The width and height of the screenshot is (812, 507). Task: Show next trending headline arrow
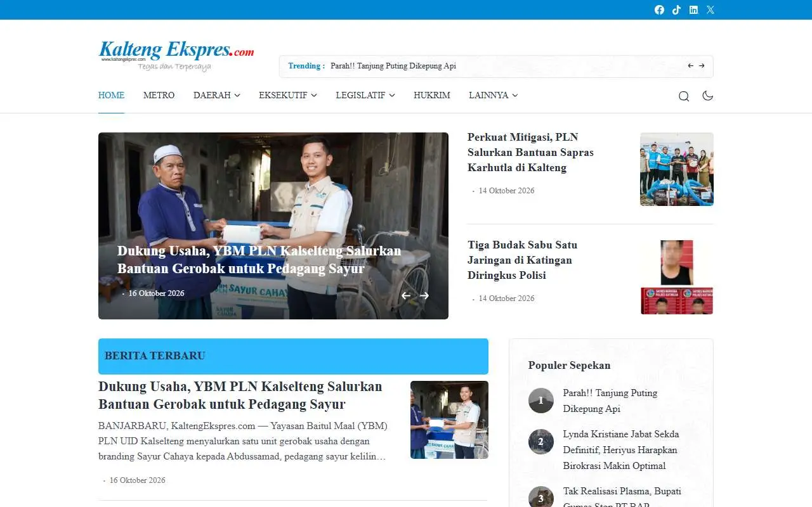point(702,65)
